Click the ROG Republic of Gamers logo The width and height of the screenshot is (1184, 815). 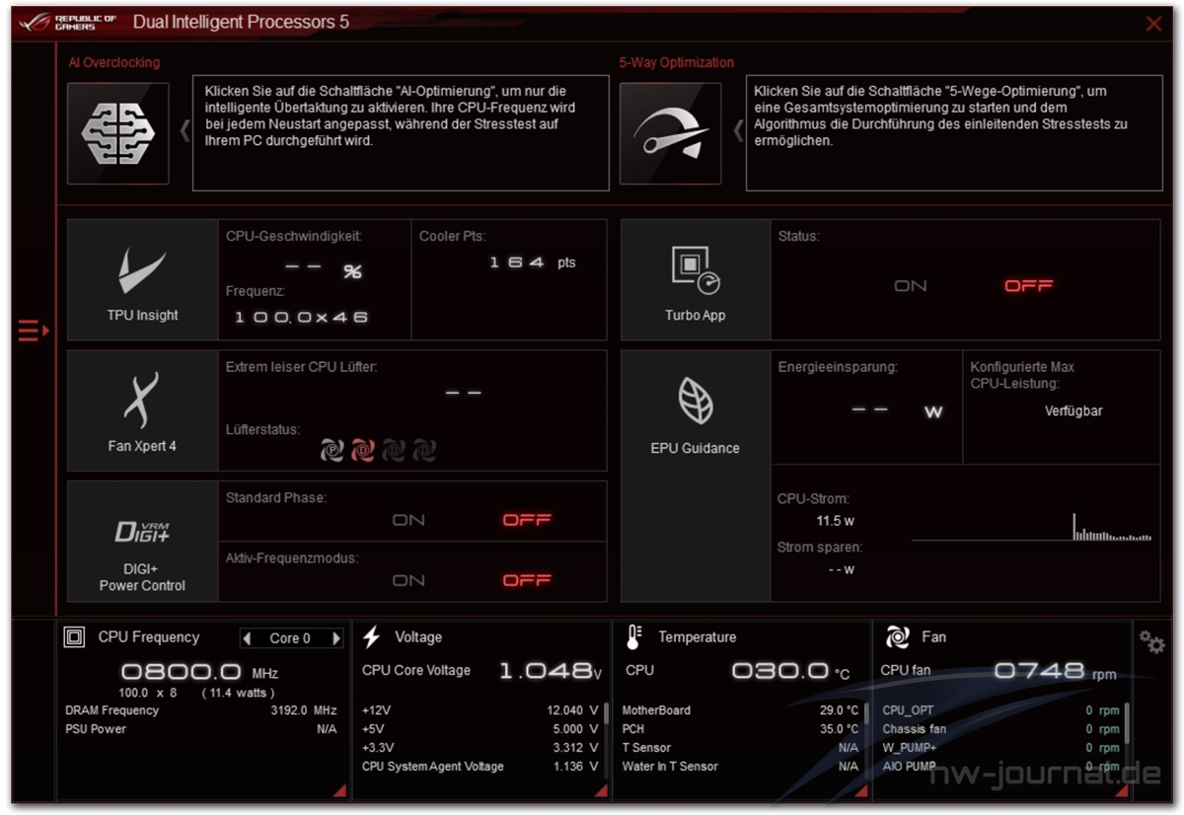(x=66, y=23)
